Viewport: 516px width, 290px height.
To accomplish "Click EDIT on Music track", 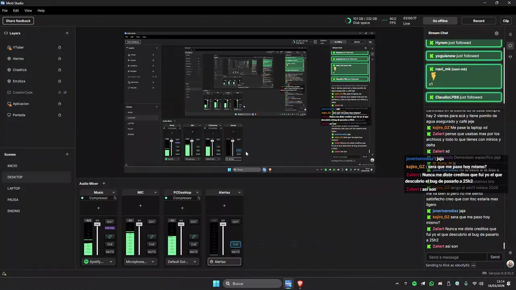I will [x=110, y=222].
